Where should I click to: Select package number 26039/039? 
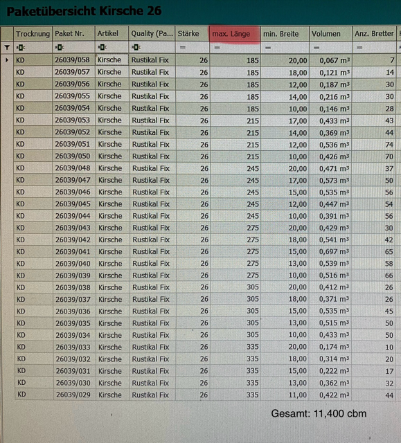tap(73, 275)
